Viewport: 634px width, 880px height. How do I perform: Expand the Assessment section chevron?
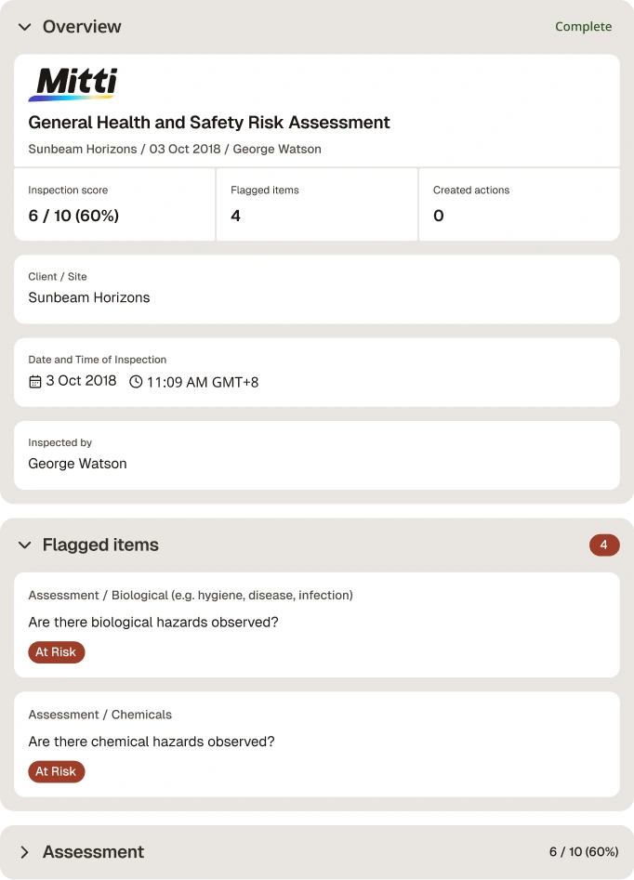pos(25,852)
